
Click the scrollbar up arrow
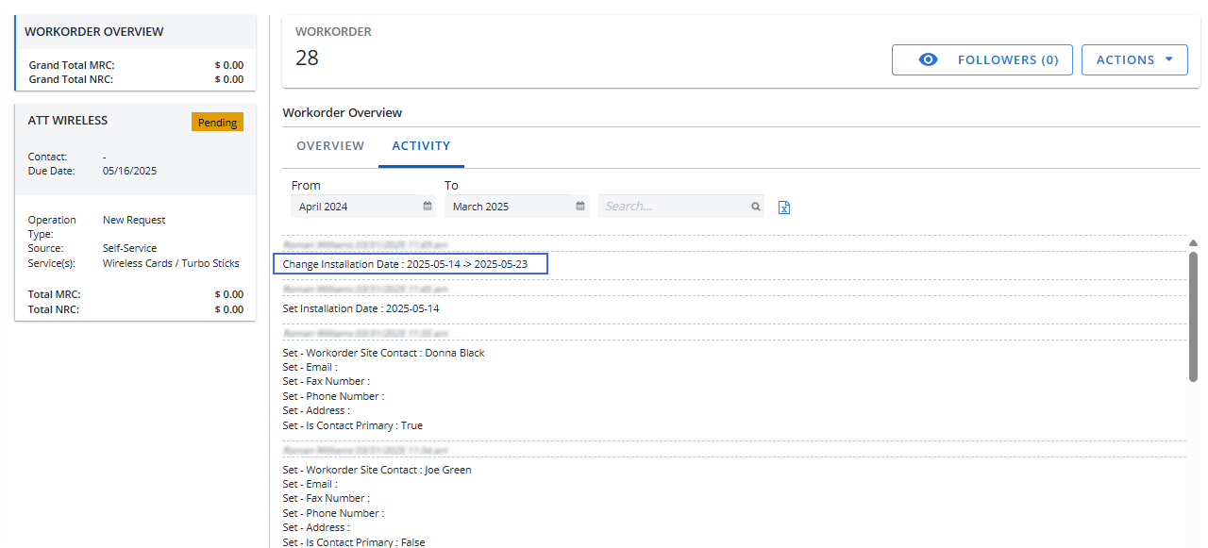tap(1193, 243)
